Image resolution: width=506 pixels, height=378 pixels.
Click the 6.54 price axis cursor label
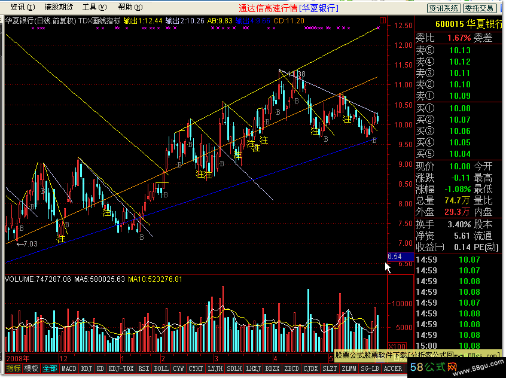pos(395,257)
